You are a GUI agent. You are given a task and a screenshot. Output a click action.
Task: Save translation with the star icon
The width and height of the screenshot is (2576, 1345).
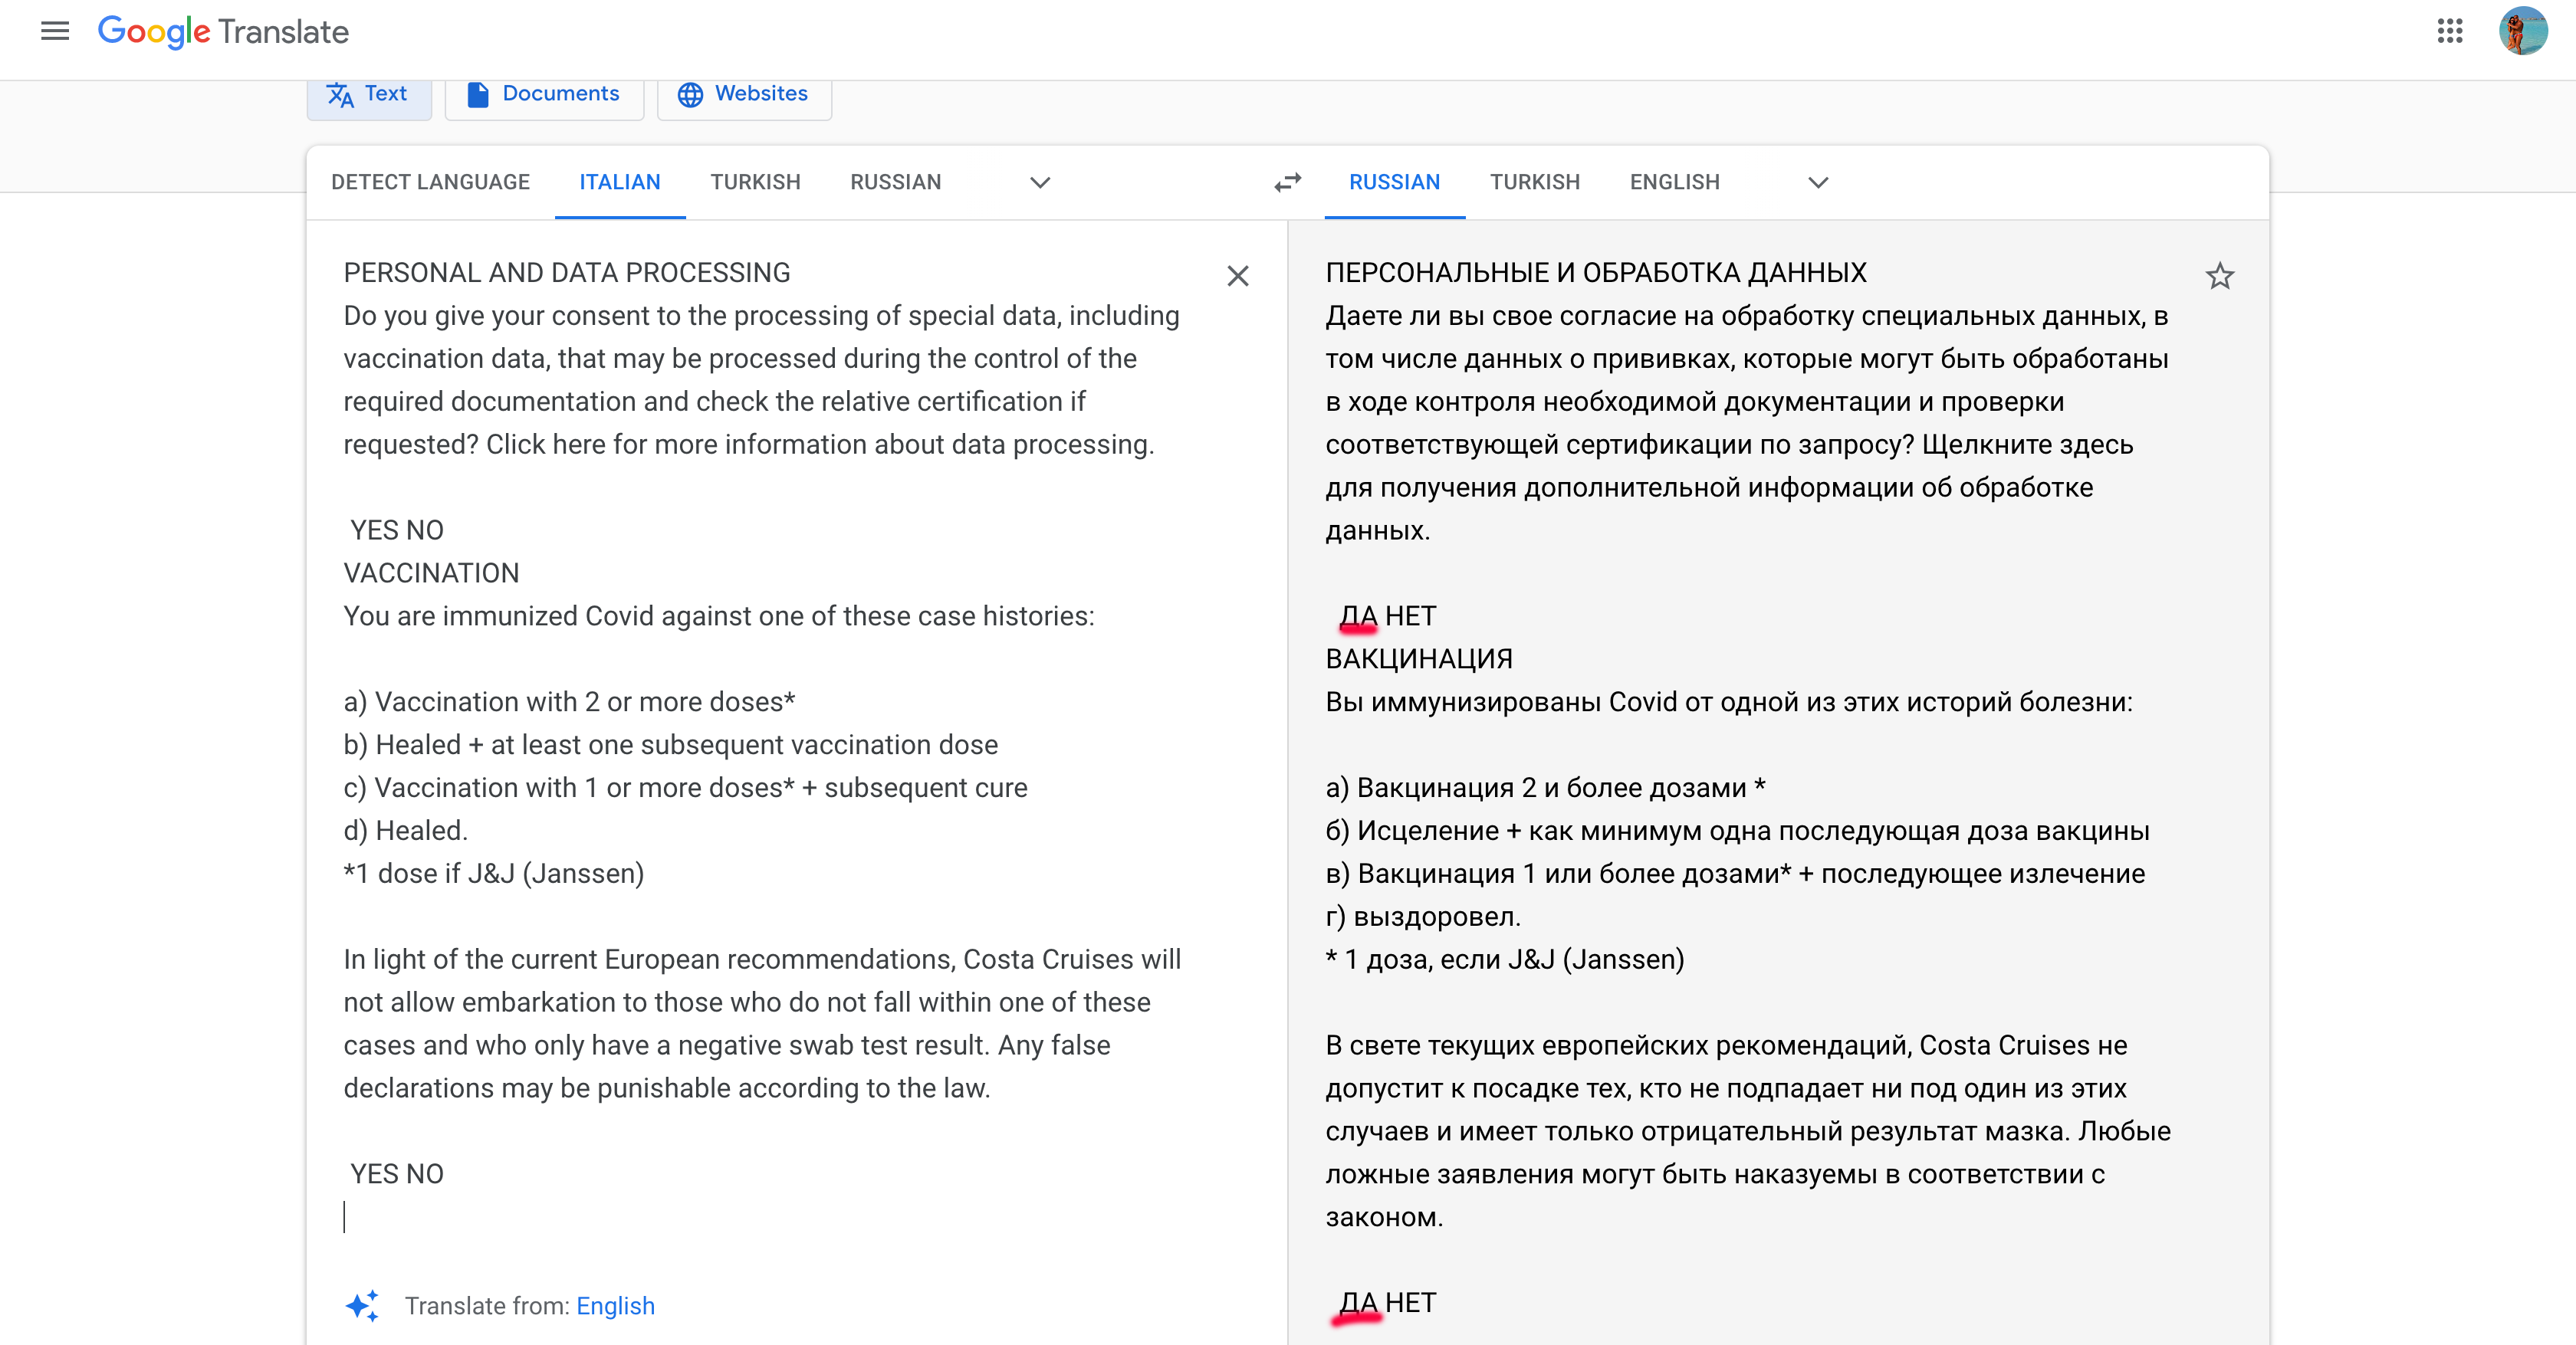2219,276
